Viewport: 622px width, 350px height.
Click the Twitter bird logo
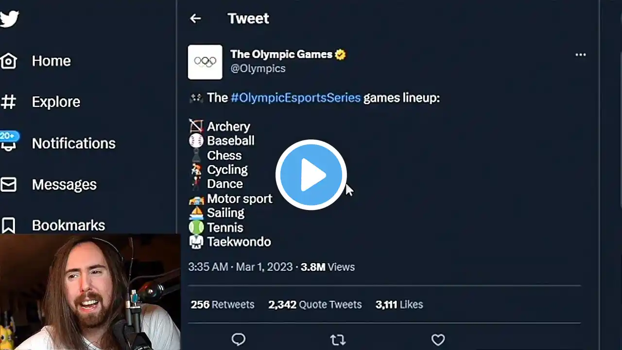tap(9, 18)
